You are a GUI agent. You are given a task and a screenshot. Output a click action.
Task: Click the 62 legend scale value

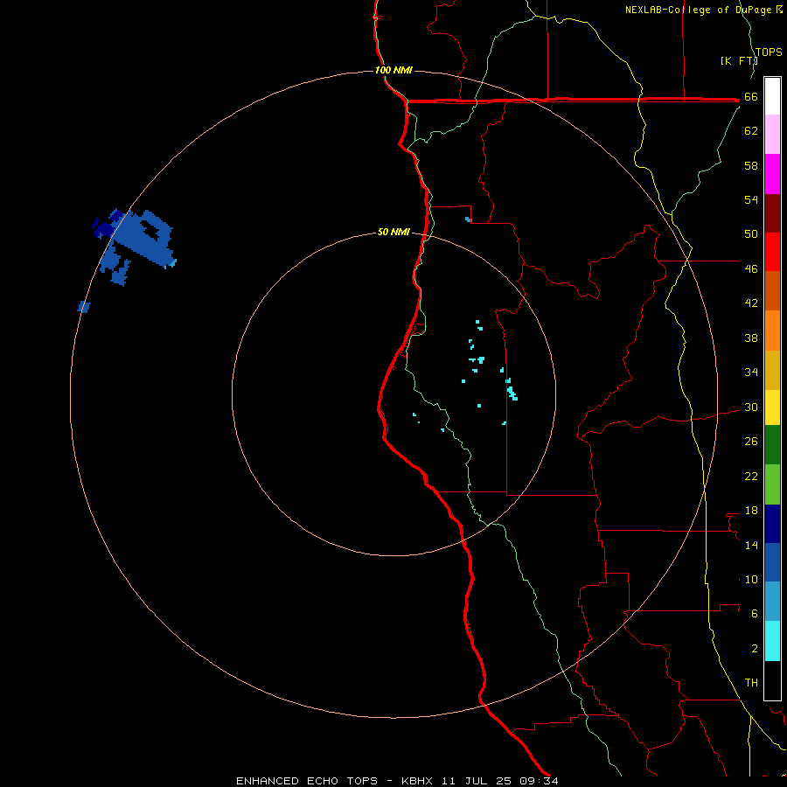pyautogui.click(x=751, y=131)
